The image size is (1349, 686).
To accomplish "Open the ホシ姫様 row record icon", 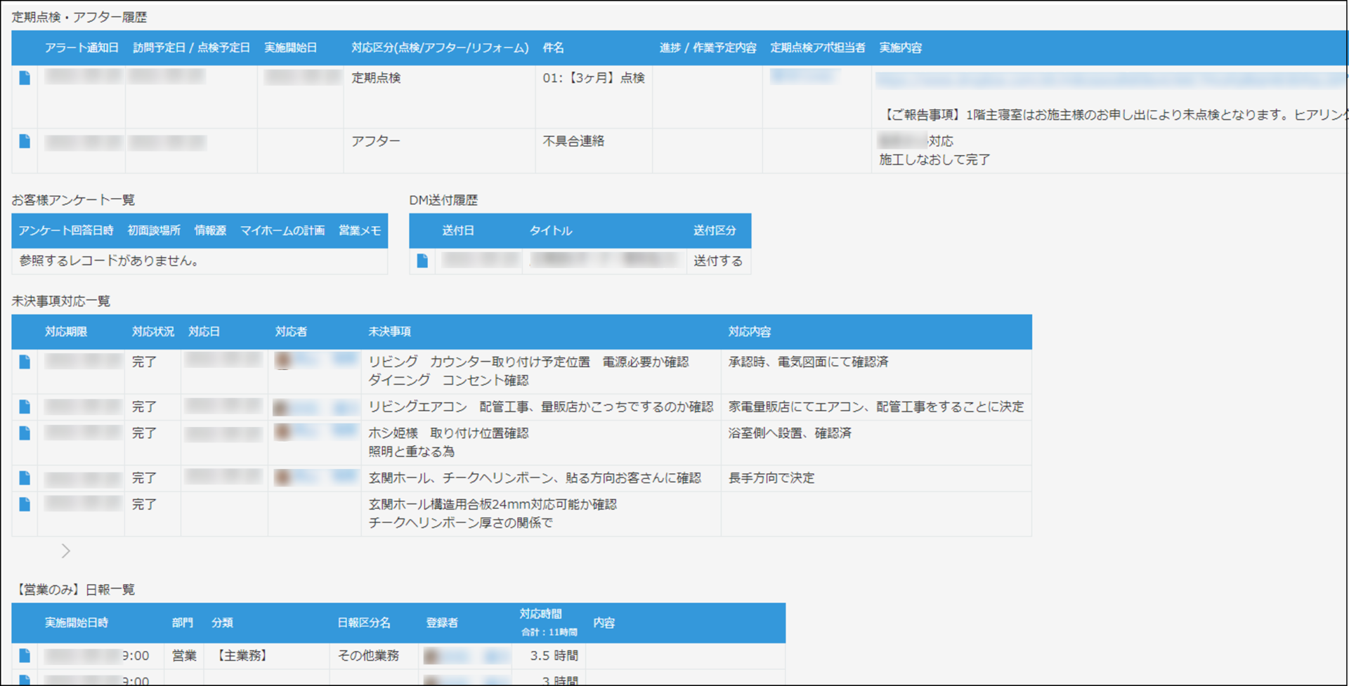I will [25, 433].
